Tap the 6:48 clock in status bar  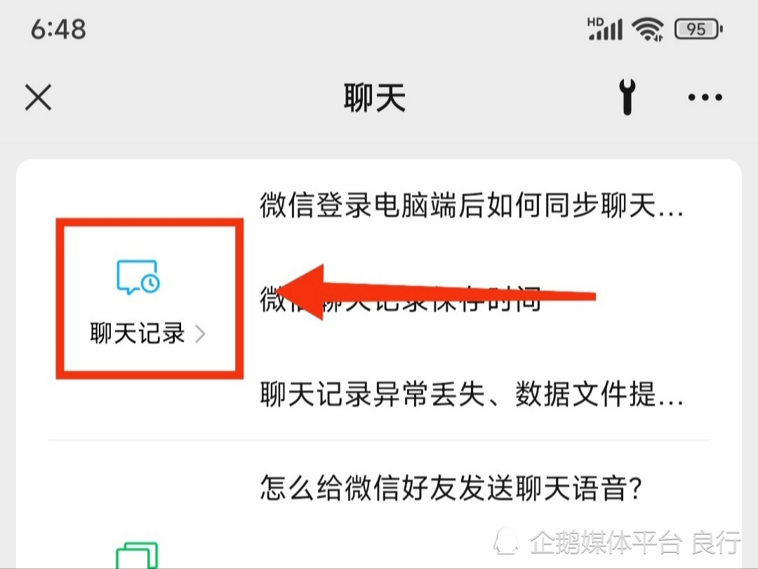[58, 29]
